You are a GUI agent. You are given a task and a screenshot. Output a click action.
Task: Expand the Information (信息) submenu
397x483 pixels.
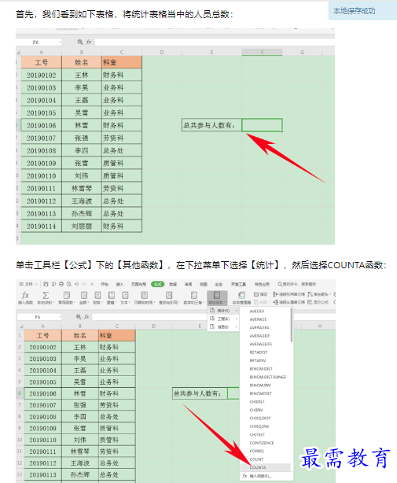223,326
